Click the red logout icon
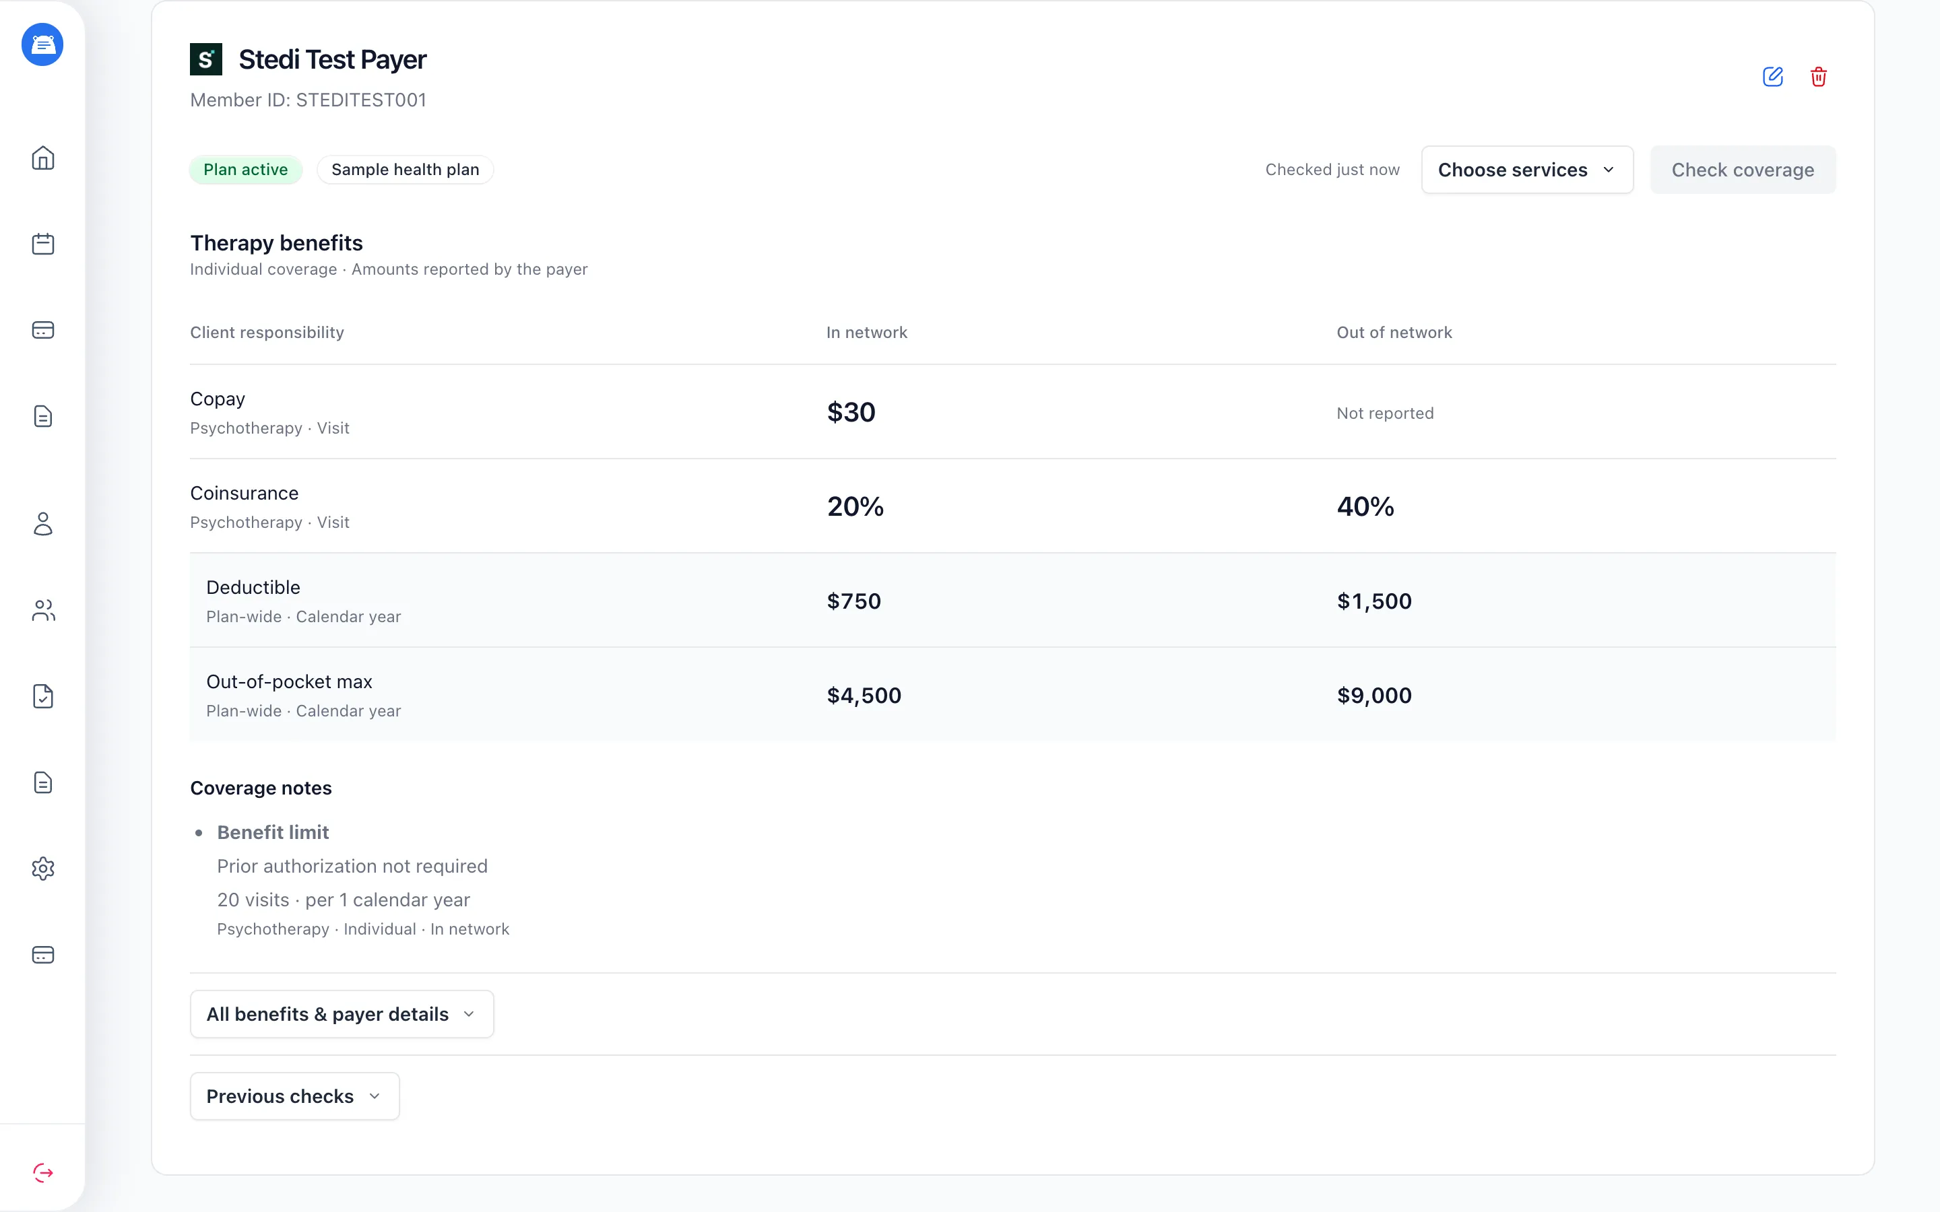The height and width of the screenshot is (1212, 1940). tap(42, 1174)
